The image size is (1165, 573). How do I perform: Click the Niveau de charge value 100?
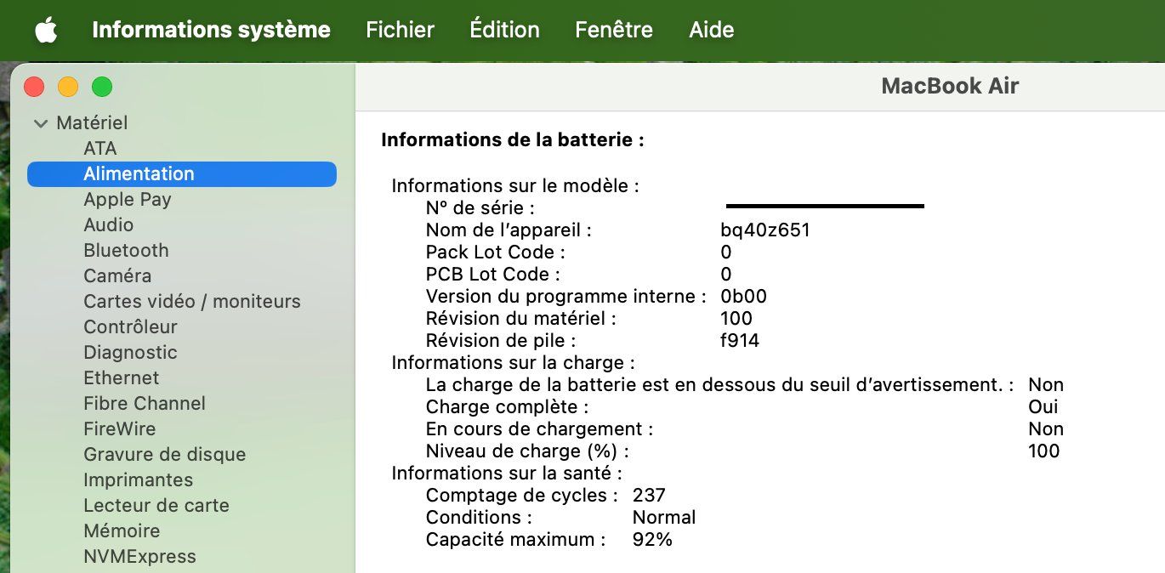1043,451
